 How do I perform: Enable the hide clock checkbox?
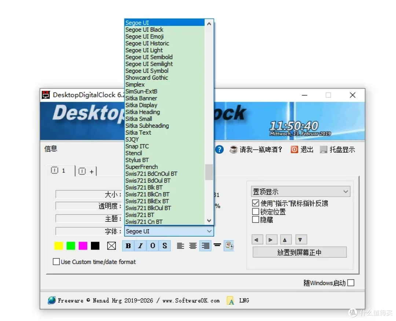pyautogui.click(x=256, y=219)
